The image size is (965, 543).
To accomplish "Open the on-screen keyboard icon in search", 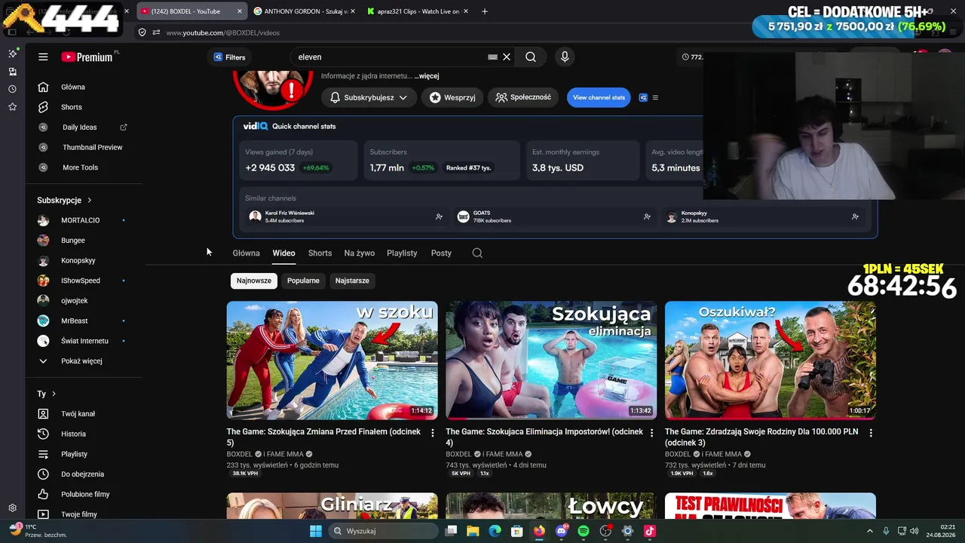I will click(492, 57).
